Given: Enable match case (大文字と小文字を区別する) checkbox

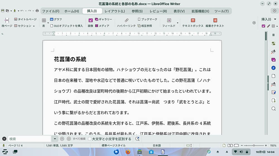Looking at the screenshot, I should [x=90, y=139].
